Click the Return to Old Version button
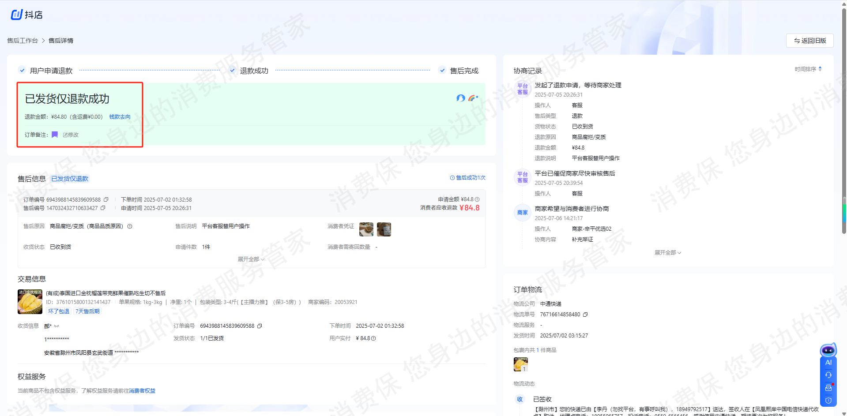Viewport: 847px width, 416px height. [x=809, y=41]
